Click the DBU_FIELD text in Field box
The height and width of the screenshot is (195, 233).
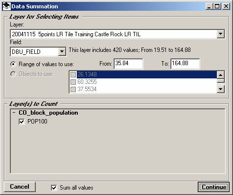click(26, 52)
